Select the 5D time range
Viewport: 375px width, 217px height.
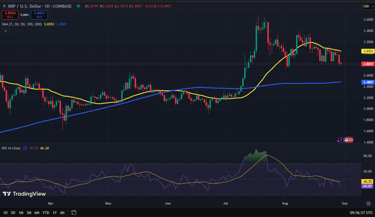tap(13, 213)
